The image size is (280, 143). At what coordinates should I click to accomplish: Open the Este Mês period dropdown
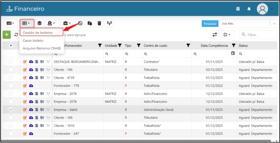point(249,24)
